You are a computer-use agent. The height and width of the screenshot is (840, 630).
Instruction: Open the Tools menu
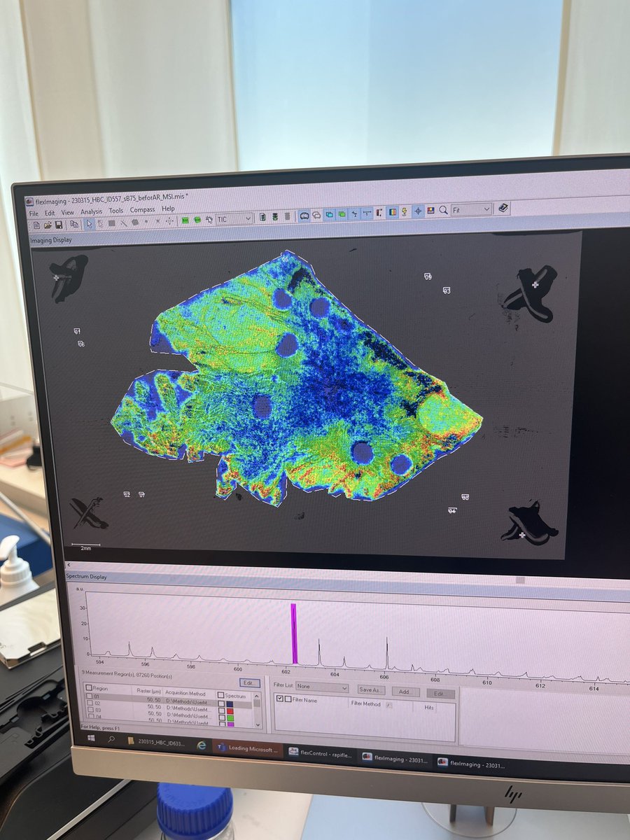pyautogui.click(x=116, y=210)
